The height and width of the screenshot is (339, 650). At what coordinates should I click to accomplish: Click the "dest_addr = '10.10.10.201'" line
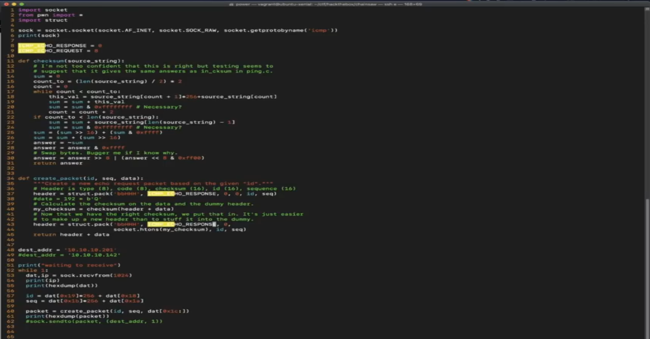click(x=68, y=250)
